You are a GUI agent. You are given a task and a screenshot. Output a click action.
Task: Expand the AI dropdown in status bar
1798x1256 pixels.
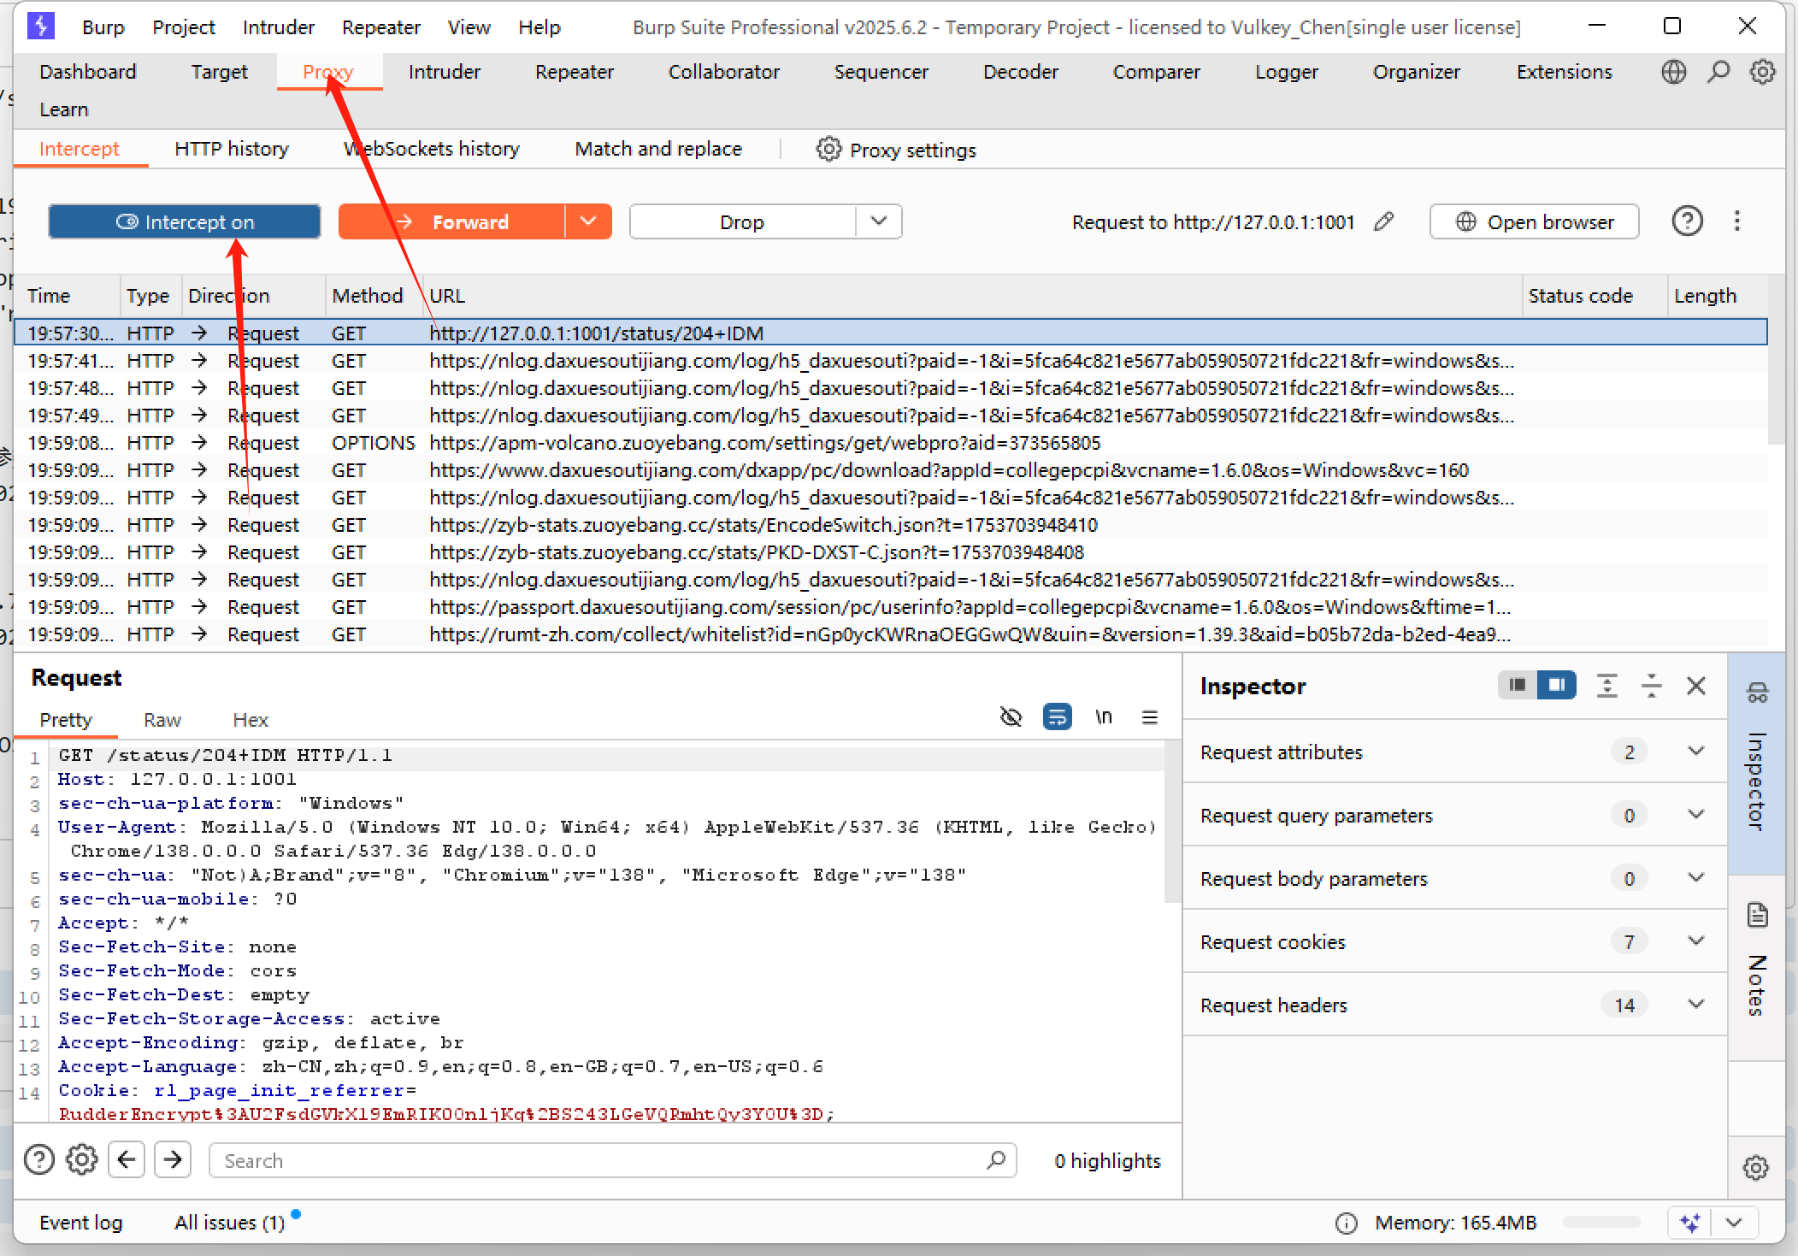coord(1735,1223)
